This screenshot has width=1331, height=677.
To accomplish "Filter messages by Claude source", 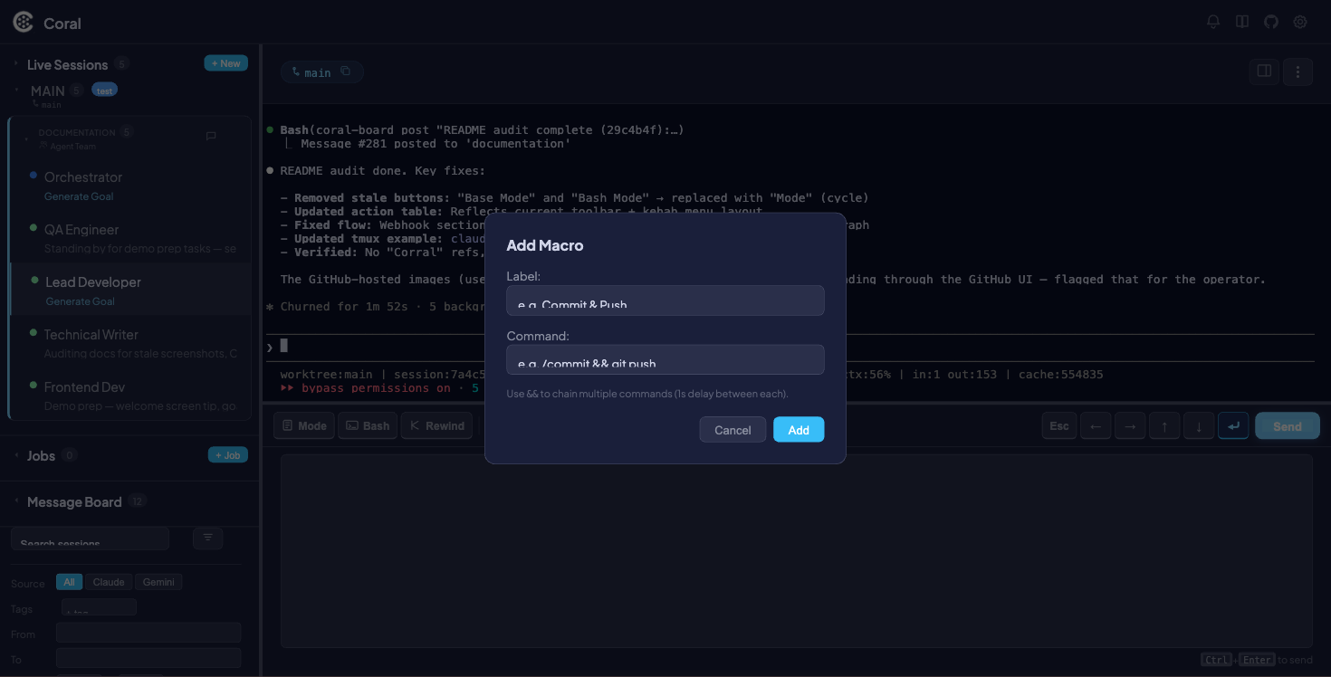I will pyautogui.click(x=109, y=582).
